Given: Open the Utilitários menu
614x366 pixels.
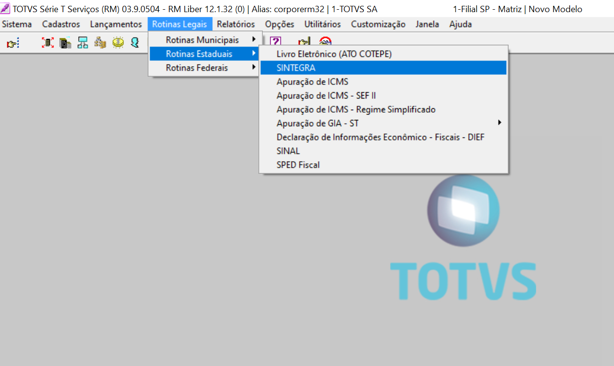Looking at the screenshot, I should pos(323,24).
